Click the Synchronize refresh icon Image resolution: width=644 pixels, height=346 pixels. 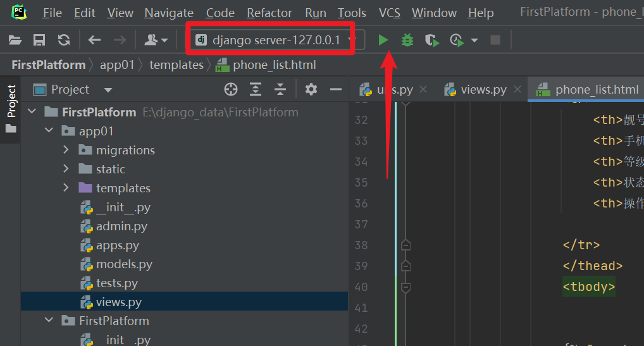(63, 40)
